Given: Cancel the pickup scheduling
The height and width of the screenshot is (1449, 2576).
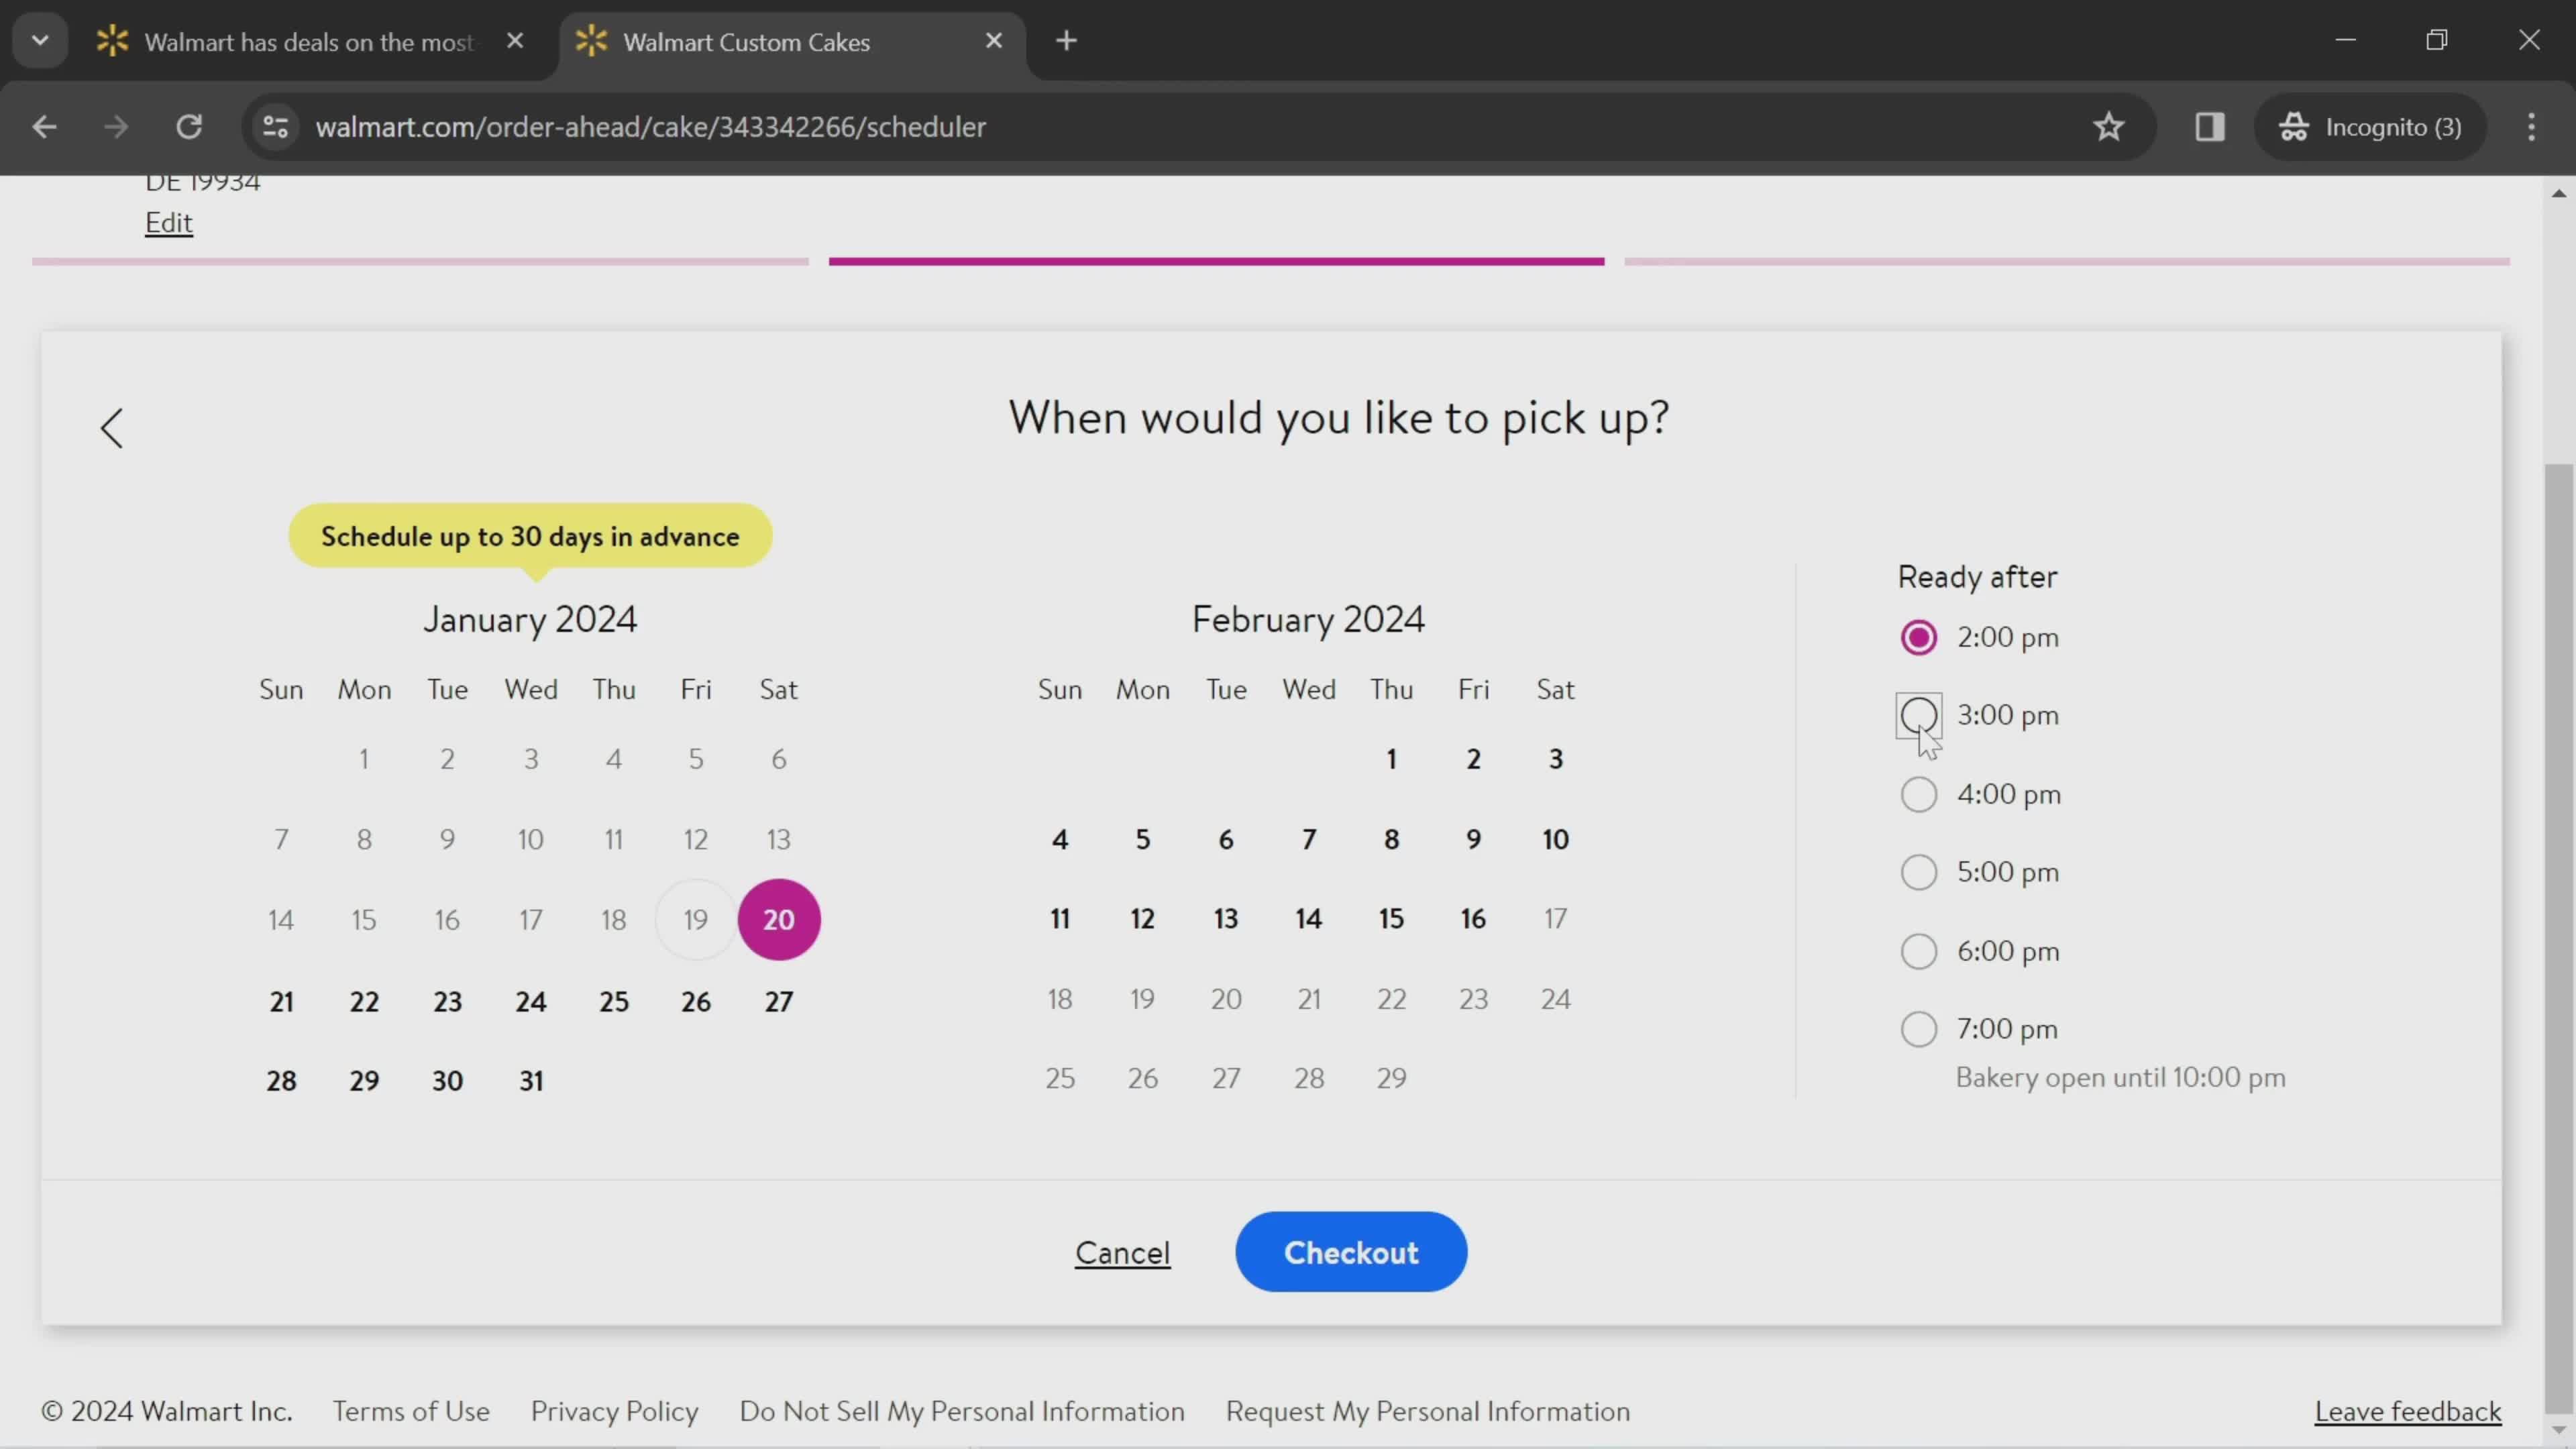Looking at the screenshot, I should [1122, 1253].
